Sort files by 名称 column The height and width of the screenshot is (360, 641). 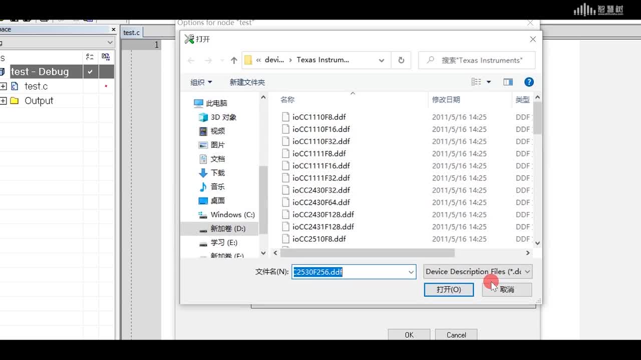click(x=287, y=99)
